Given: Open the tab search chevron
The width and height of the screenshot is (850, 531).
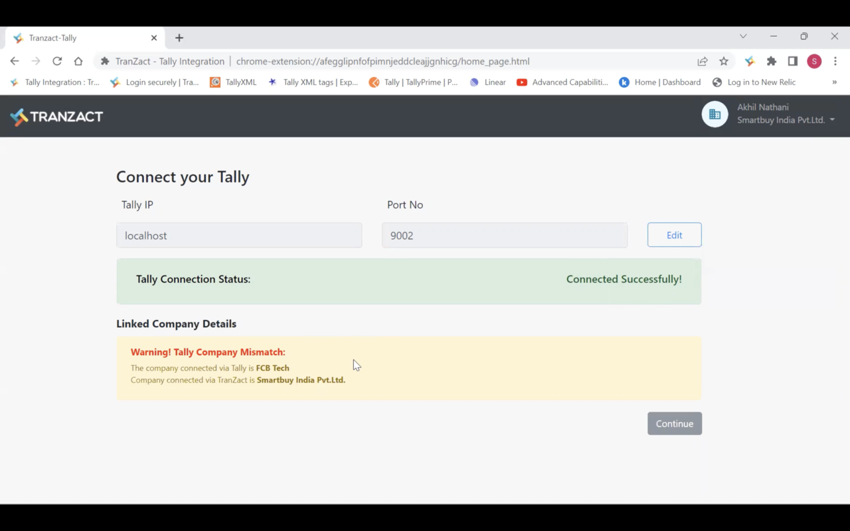Looking at the screenshot, I should (743, 36).
